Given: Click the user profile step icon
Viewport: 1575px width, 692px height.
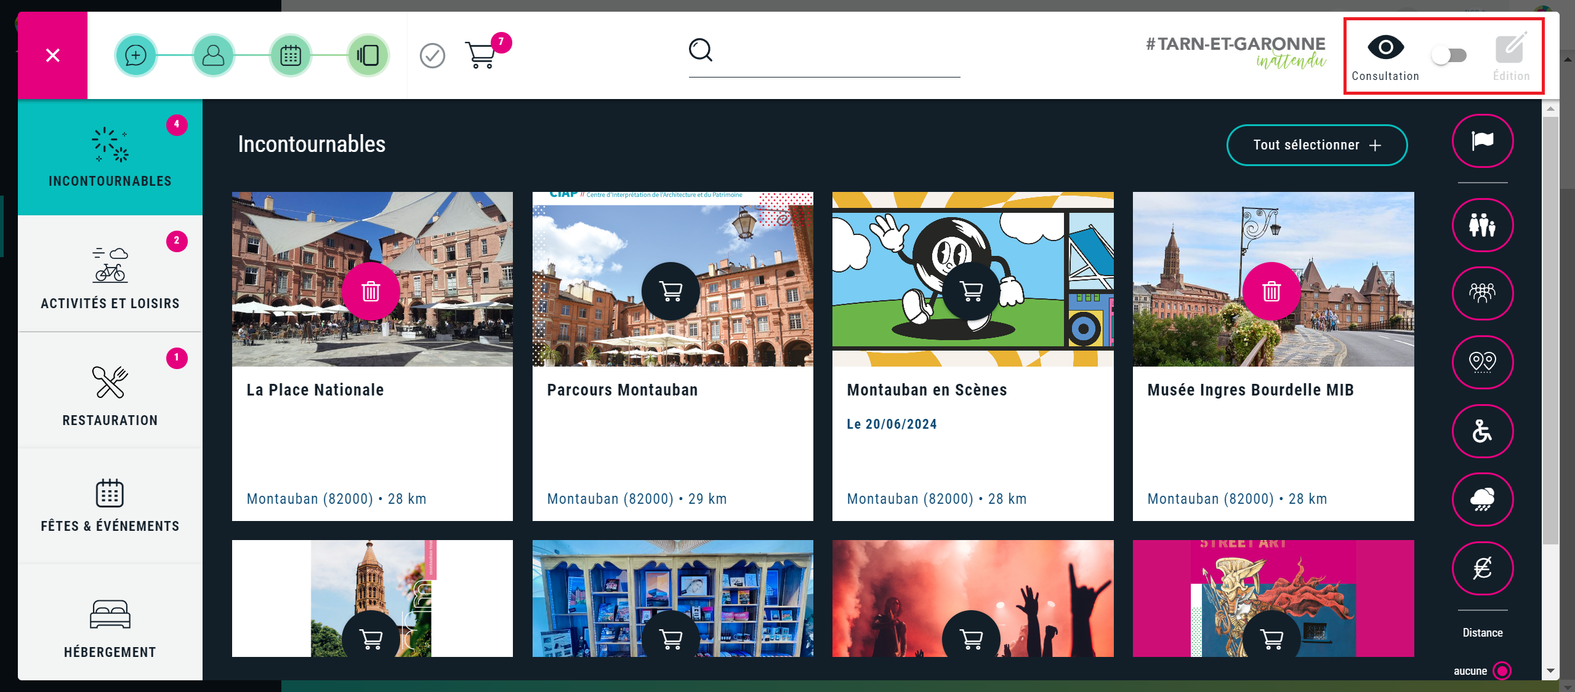Looking at the screenshot, I should 213,55.
